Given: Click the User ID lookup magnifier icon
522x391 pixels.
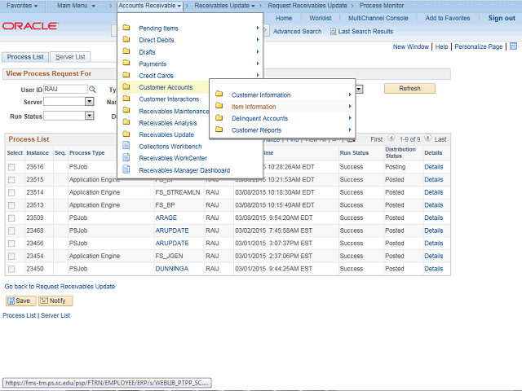Looking at the screenshot, I should click(92, 89).
